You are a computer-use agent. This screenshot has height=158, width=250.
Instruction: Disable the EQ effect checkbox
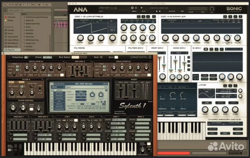pos(52,101)
